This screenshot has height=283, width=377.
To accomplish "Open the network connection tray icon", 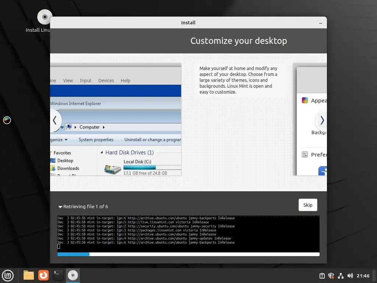I will (341, 276).
